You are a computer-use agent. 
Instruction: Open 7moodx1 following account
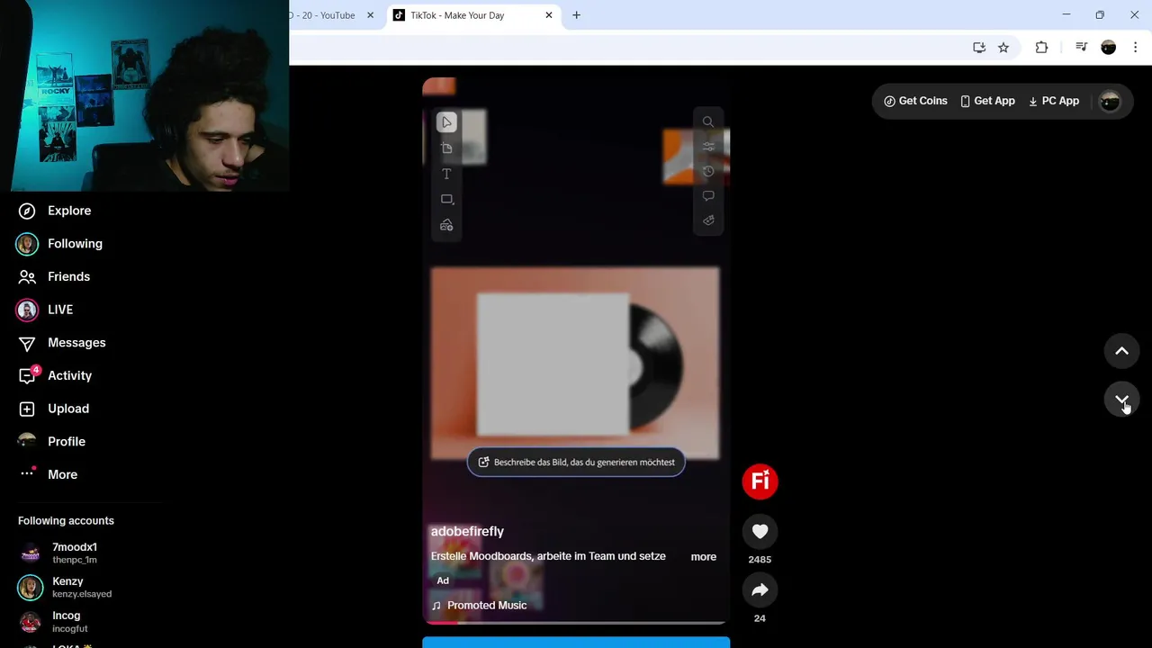(x=75, y=553)
